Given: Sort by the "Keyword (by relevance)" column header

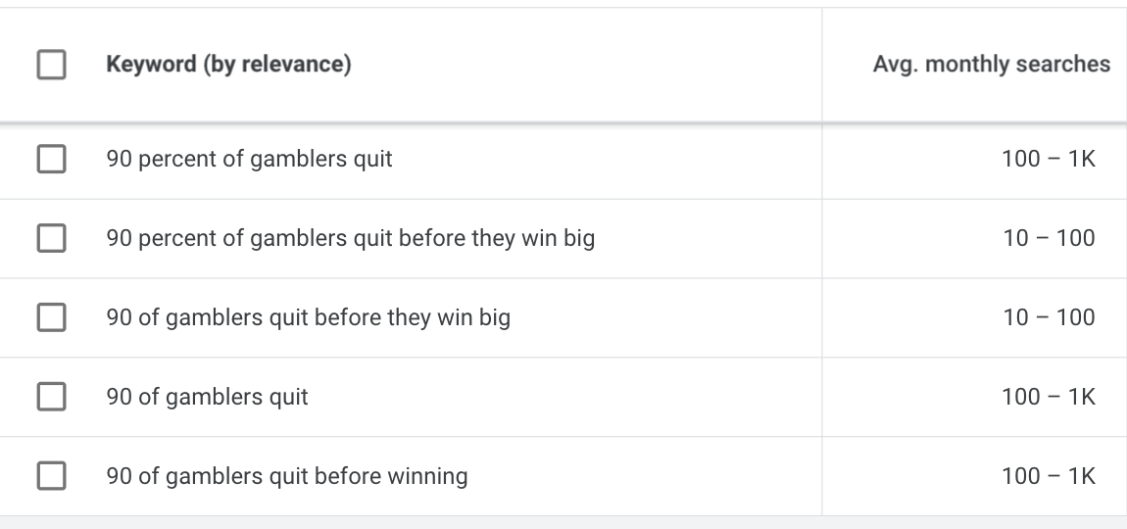Looking at the screenshot, I should [x=228, y=66].
